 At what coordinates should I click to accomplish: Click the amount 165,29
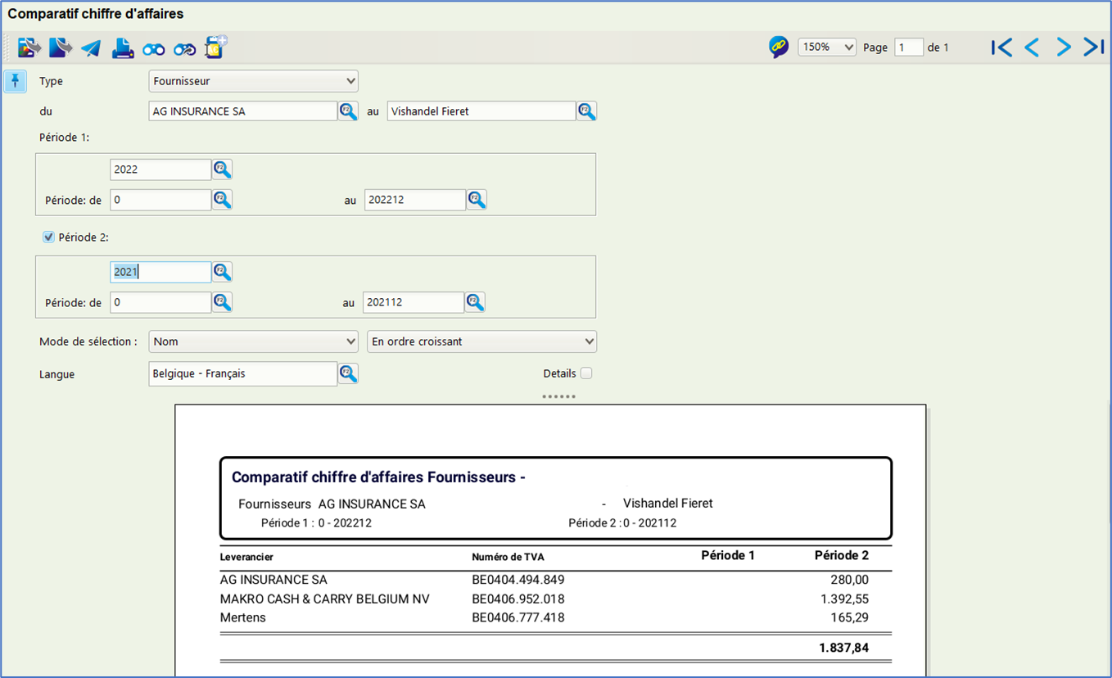click(849, 617)
